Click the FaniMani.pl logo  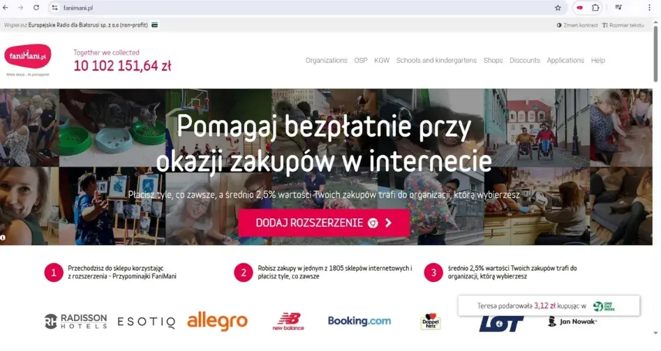[x=28, y=57]
